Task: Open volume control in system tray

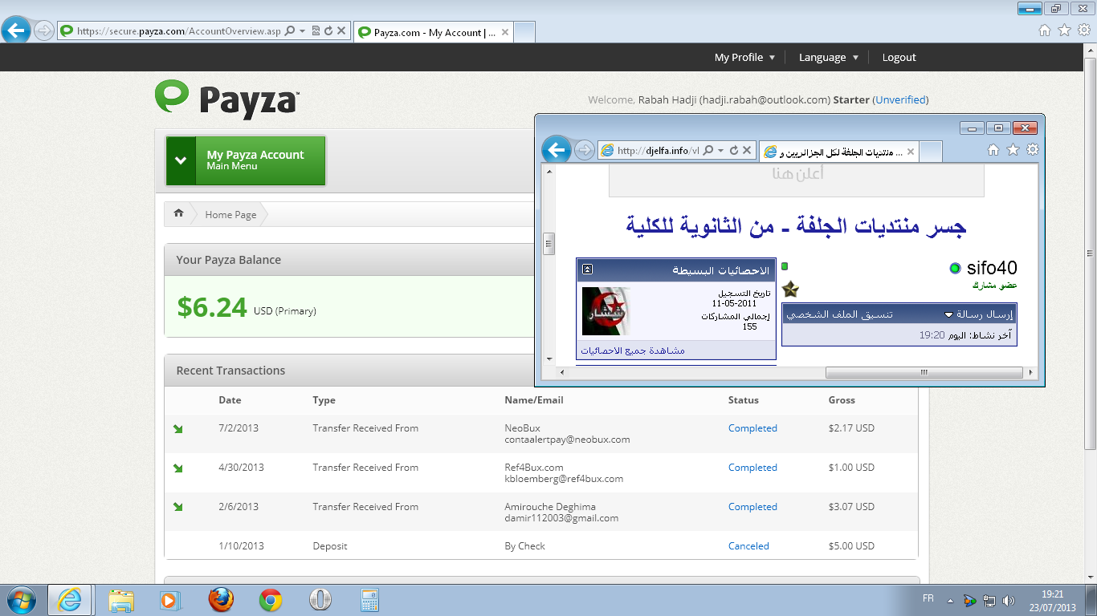Action: 1009,600
